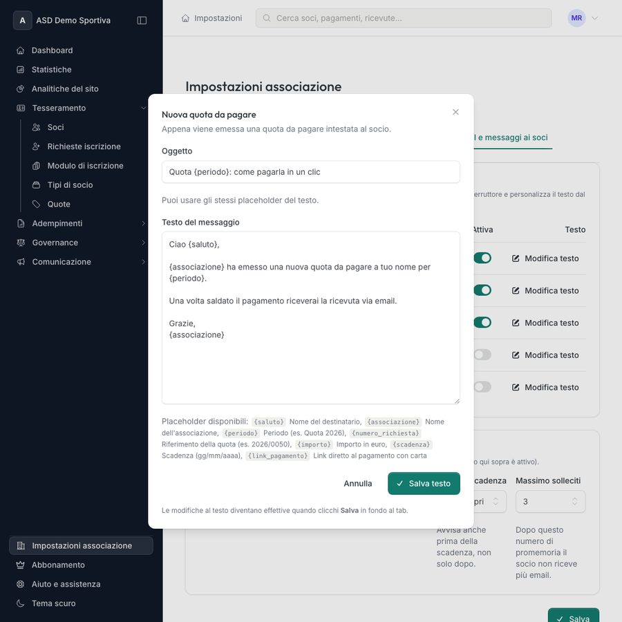Image resolution: width=622 pixels, height=622 pixels.
Task: Close the Nuova quota da pagare dialog
Action: [455, 112]
